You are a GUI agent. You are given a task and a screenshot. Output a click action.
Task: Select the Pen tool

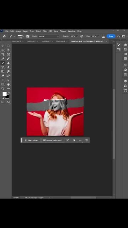(x=8, y=76)
